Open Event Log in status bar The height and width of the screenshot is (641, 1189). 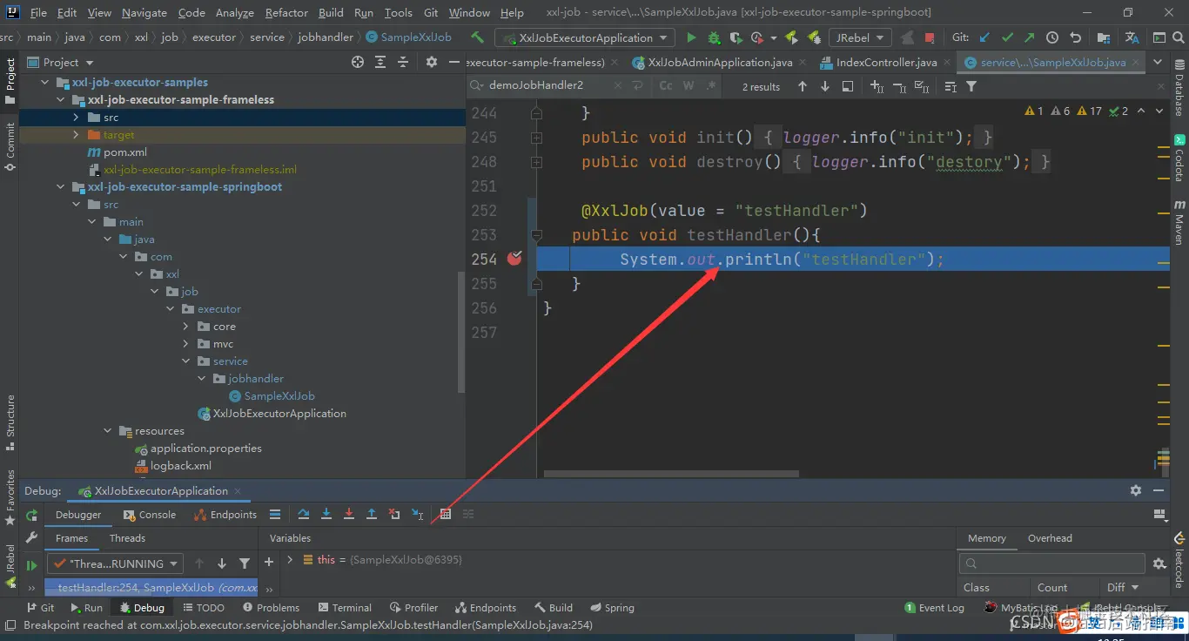point(935,608)
